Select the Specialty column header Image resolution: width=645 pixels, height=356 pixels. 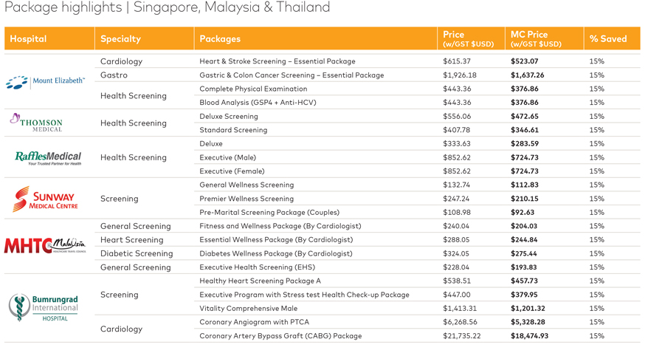[120, 38]
